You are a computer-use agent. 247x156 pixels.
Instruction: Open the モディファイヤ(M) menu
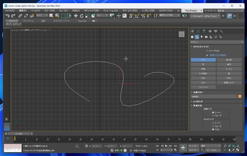tap(91, 11)
